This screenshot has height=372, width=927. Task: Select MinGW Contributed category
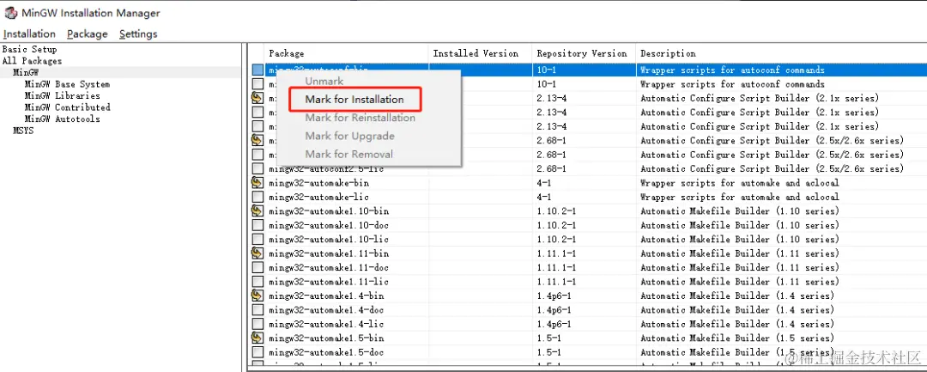(x=68, y=107)
